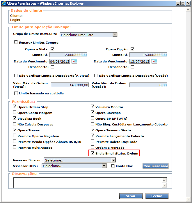
Task: Check Permite Venda Opções Abaixo R$ 0,10
Action: click(x=15, y=141)
